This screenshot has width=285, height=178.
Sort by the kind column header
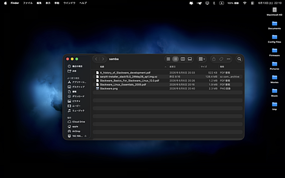[x=222, y=67]
